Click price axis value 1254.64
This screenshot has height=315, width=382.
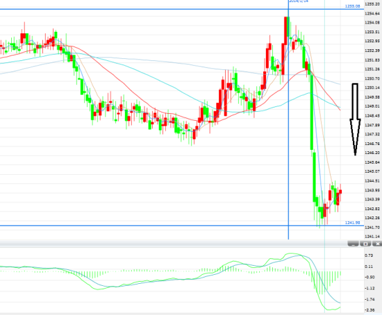pos(372,14)
